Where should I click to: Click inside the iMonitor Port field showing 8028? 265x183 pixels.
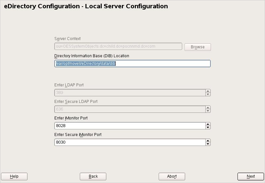[130, 126]
